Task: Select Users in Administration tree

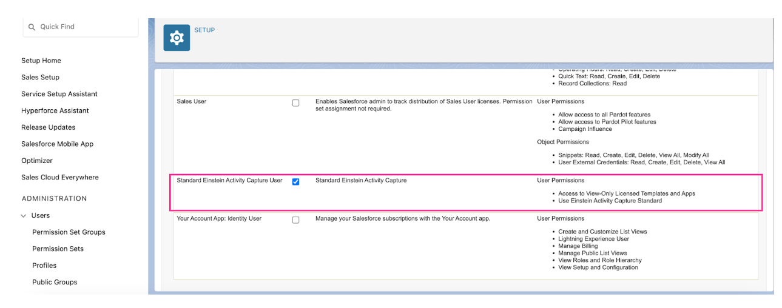Action: (41, 215)
